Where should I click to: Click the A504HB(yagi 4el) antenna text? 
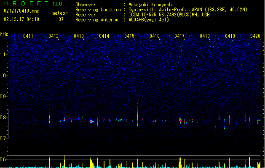(149, 20)
